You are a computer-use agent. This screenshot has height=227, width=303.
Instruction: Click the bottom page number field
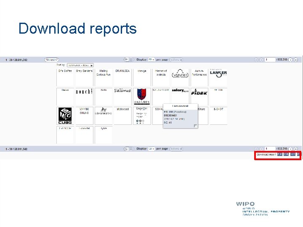[x=270, y=149]
